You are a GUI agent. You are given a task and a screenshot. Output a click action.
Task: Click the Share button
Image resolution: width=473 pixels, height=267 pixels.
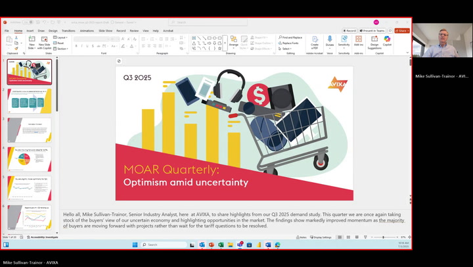[402, 31]
